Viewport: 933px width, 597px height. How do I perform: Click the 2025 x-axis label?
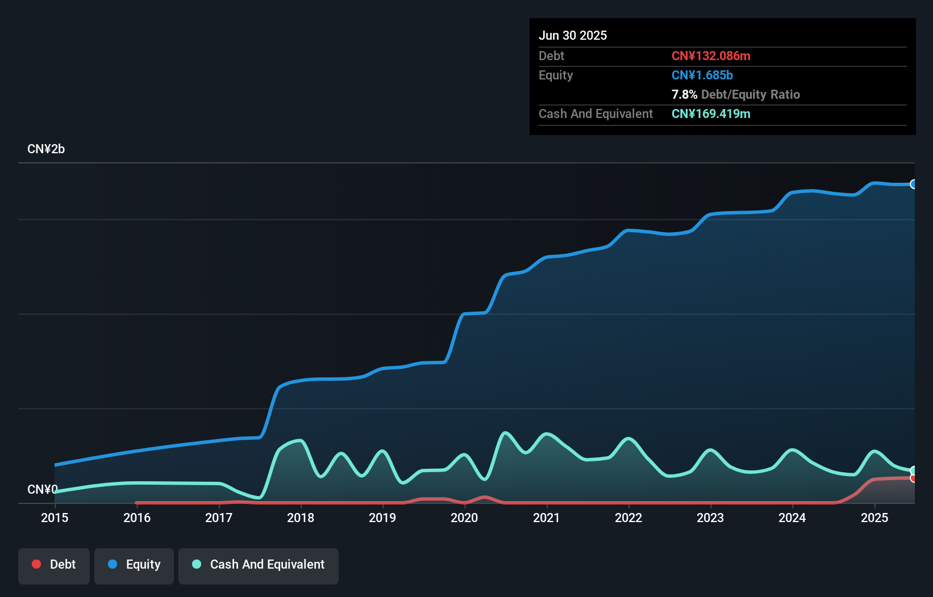[x=874, y=518]
